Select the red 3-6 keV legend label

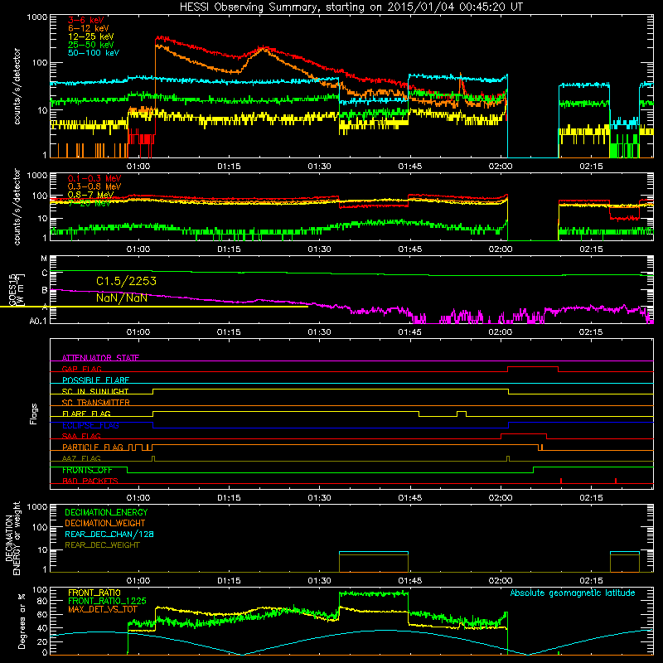pos(86,20)
